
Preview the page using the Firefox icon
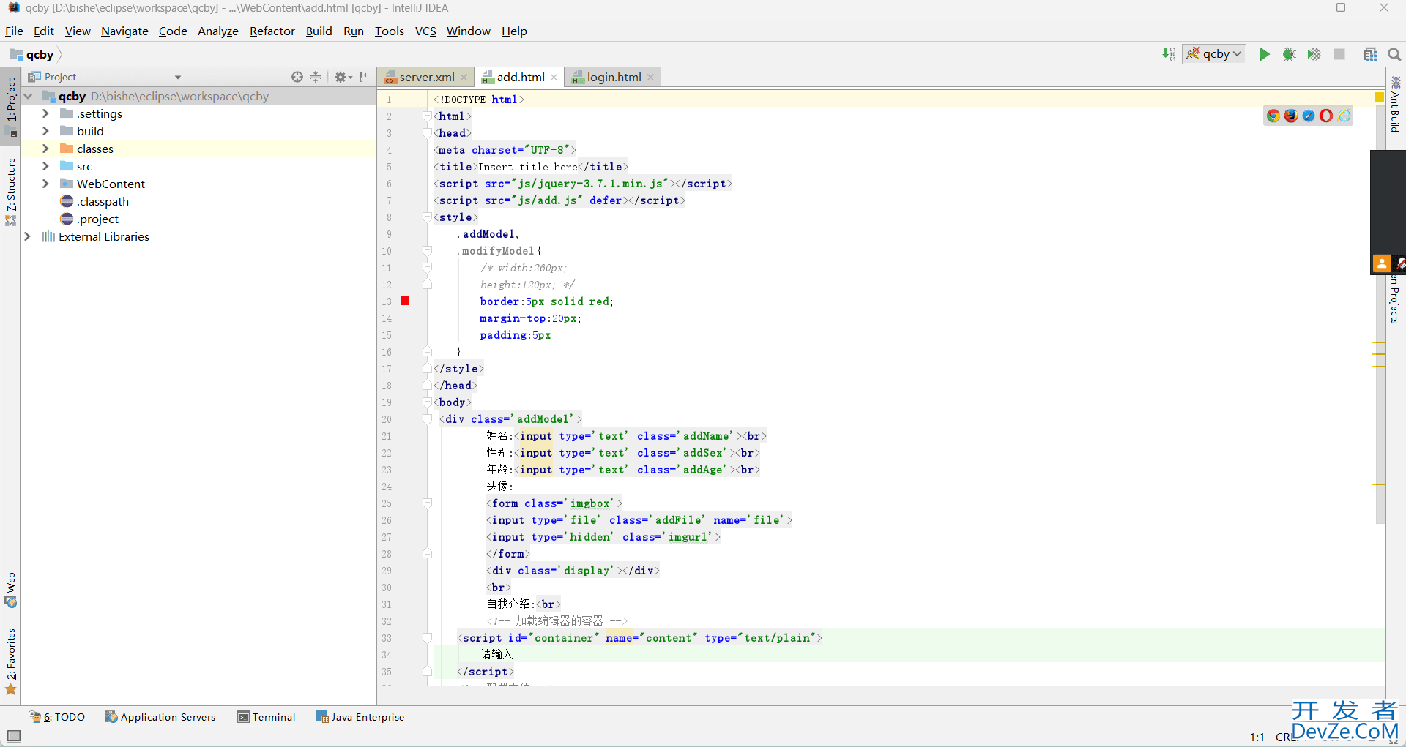(1290, 116)
